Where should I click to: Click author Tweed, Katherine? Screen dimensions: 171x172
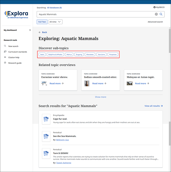coord(64,163)
